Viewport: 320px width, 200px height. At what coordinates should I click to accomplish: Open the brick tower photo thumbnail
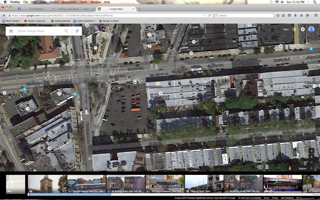coord(47,184)
